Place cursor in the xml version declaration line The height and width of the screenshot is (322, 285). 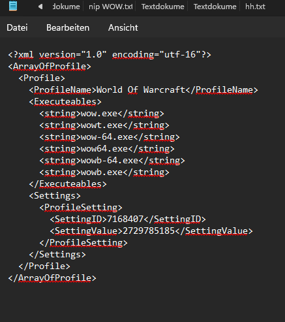coord(110,55)
